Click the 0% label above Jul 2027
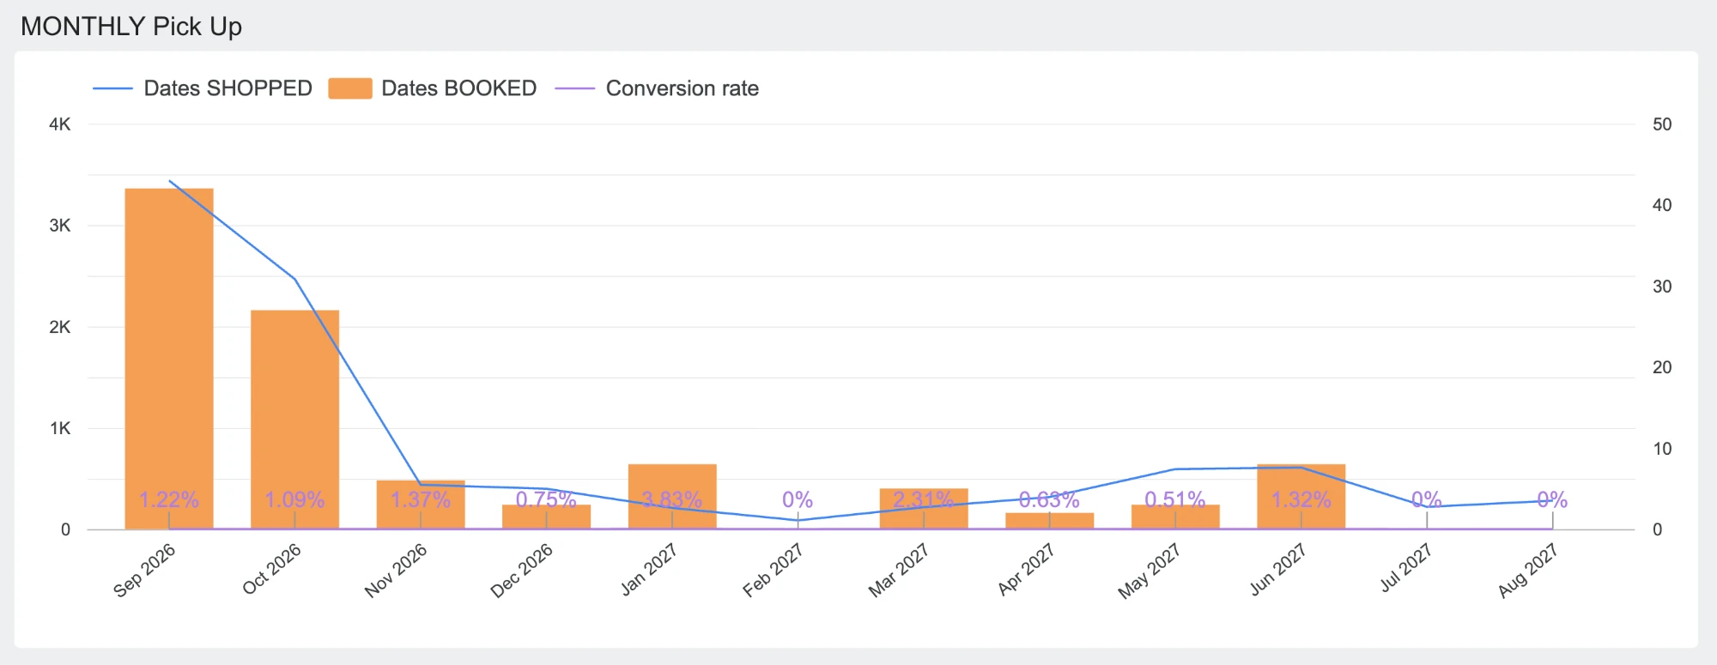Screen dimensions: 1717x665 [x=1427, y=499]
